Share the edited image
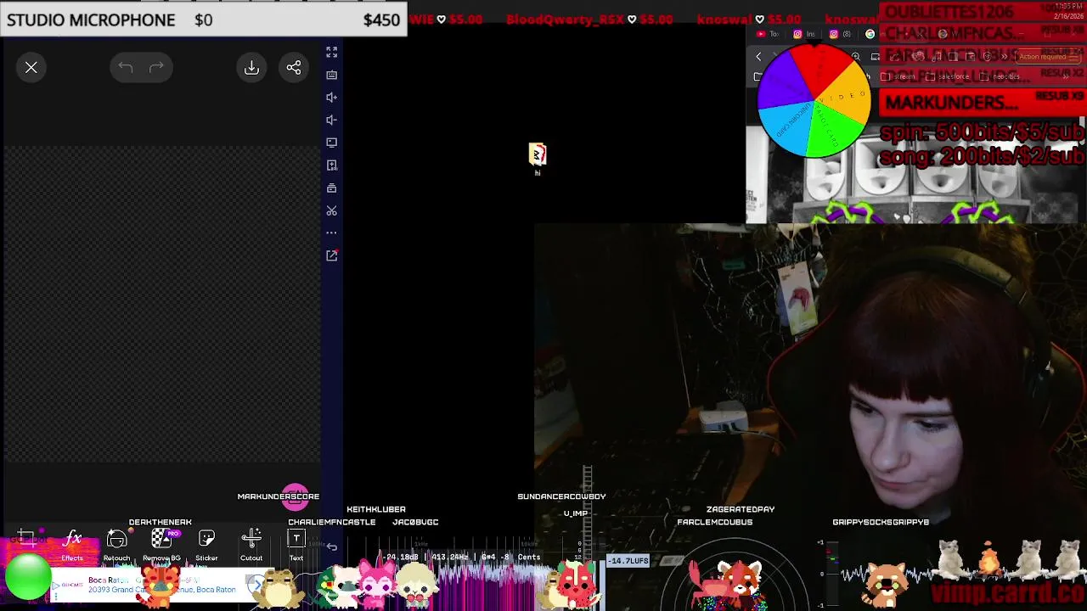Screen dimensions: 1087x611 pyautogui.click(x=294, y=68)
